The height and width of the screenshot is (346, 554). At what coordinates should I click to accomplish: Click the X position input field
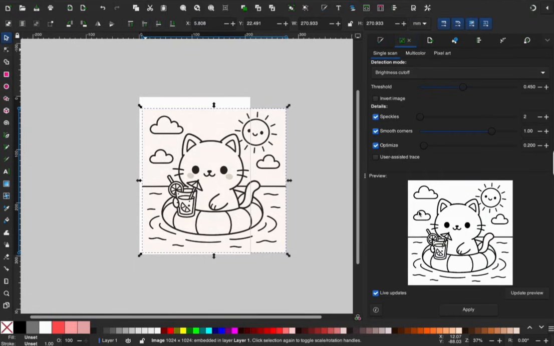coord(208,23)
